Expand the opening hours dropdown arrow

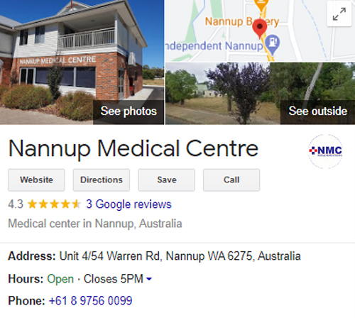click(x=149, y=279)
